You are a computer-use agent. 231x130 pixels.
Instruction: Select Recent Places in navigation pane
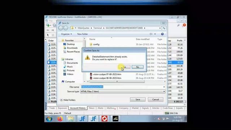73,52
